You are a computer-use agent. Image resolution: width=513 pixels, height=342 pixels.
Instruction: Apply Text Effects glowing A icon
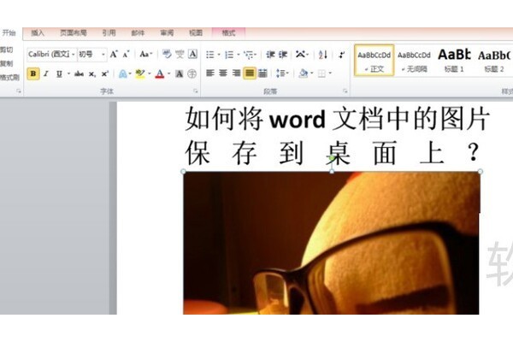tap(123, 74)
